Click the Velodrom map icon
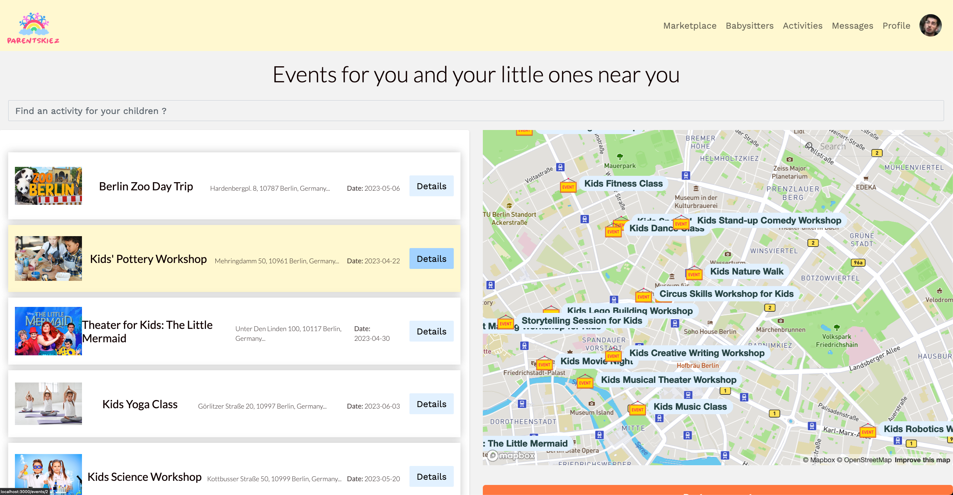953x495 pixels. (939, 291)
